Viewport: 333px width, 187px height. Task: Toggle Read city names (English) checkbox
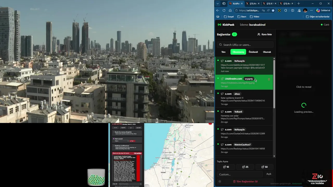pos(114,132)
